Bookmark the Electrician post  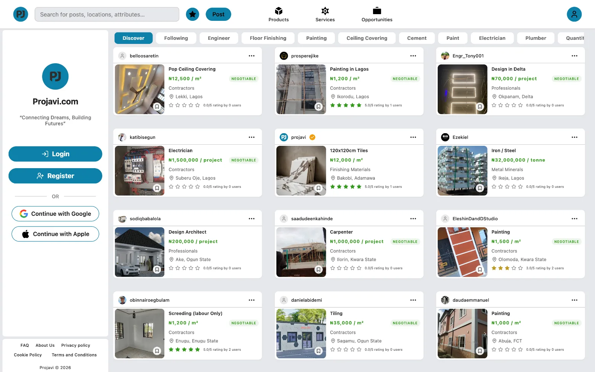click(x=157, y=188)
